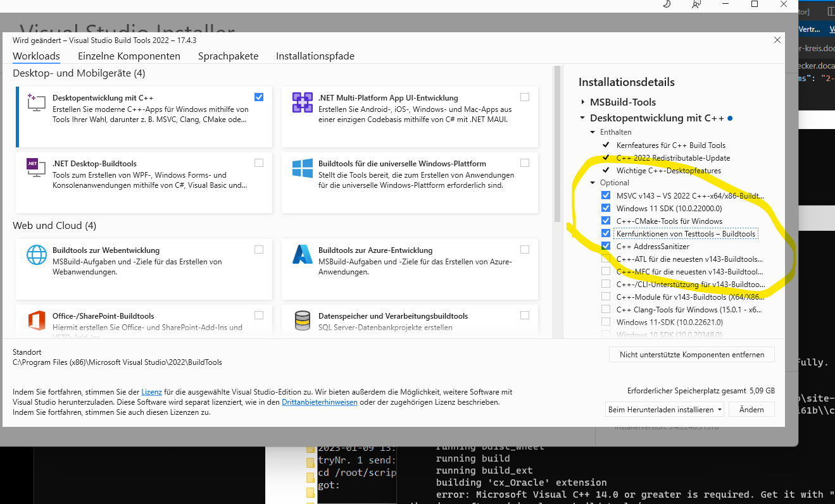Screen dimensions: 835x504
Task: Check Datenspeicher und Verarbeitungsbuildtools workload
Action: (525, 315)
